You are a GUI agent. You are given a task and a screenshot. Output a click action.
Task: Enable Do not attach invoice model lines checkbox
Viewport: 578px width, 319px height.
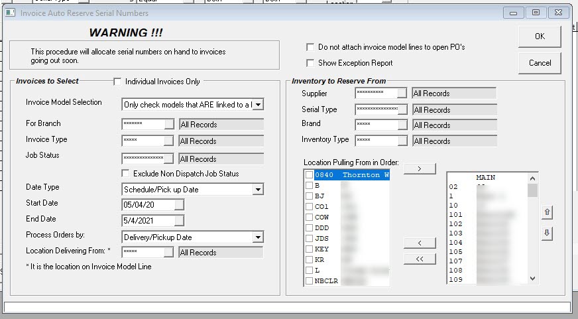click(310, 47)
